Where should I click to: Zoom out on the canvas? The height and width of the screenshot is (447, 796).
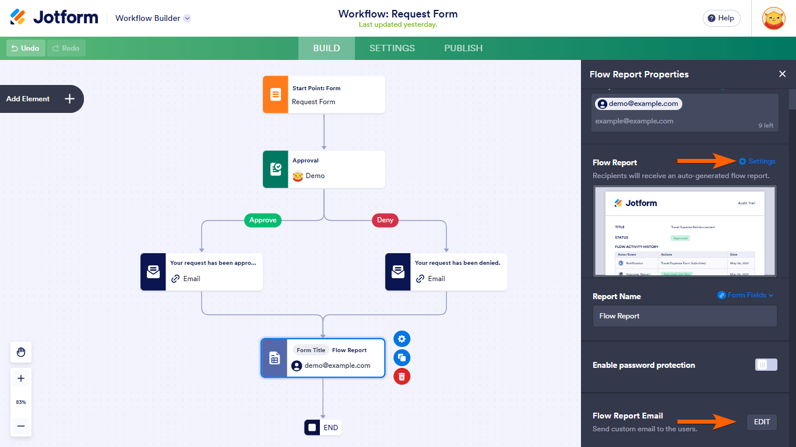click(x=21, y=426)
